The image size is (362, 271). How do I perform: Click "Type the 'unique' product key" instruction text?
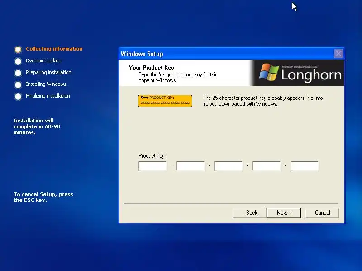(x=178, y=77)
